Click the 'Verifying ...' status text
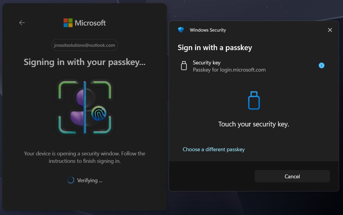 (90, 180)
